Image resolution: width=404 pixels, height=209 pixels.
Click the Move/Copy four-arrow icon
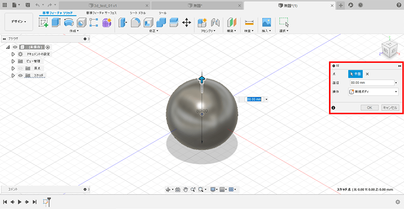pyautogui.click(x=186, y=22)
